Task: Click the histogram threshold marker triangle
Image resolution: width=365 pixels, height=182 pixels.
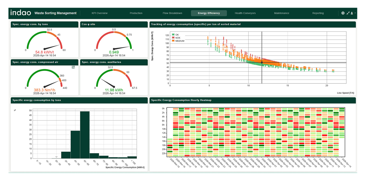Action: (x=56, y=157)
